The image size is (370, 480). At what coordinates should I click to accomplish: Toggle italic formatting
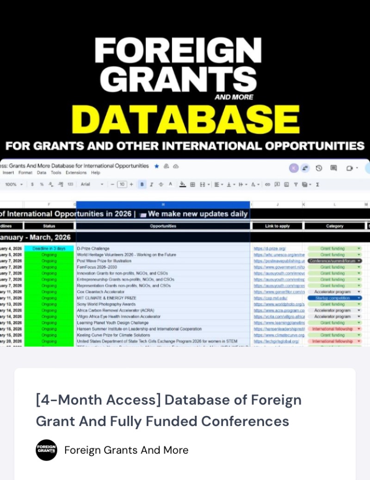click(151, 184)
